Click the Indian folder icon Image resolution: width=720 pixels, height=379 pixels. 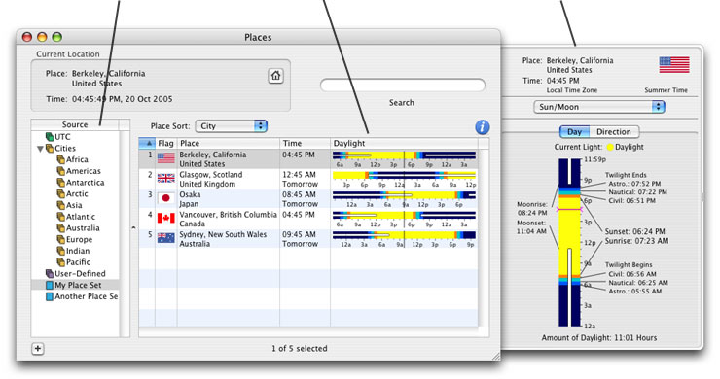[x=60, y=251]
